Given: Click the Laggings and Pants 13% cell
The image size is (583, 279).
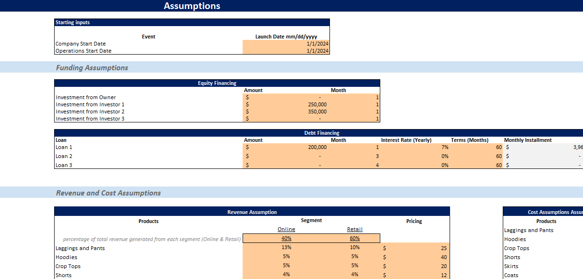Looking at the screenshot, I should pyautogui.click(x=286, y=247).
